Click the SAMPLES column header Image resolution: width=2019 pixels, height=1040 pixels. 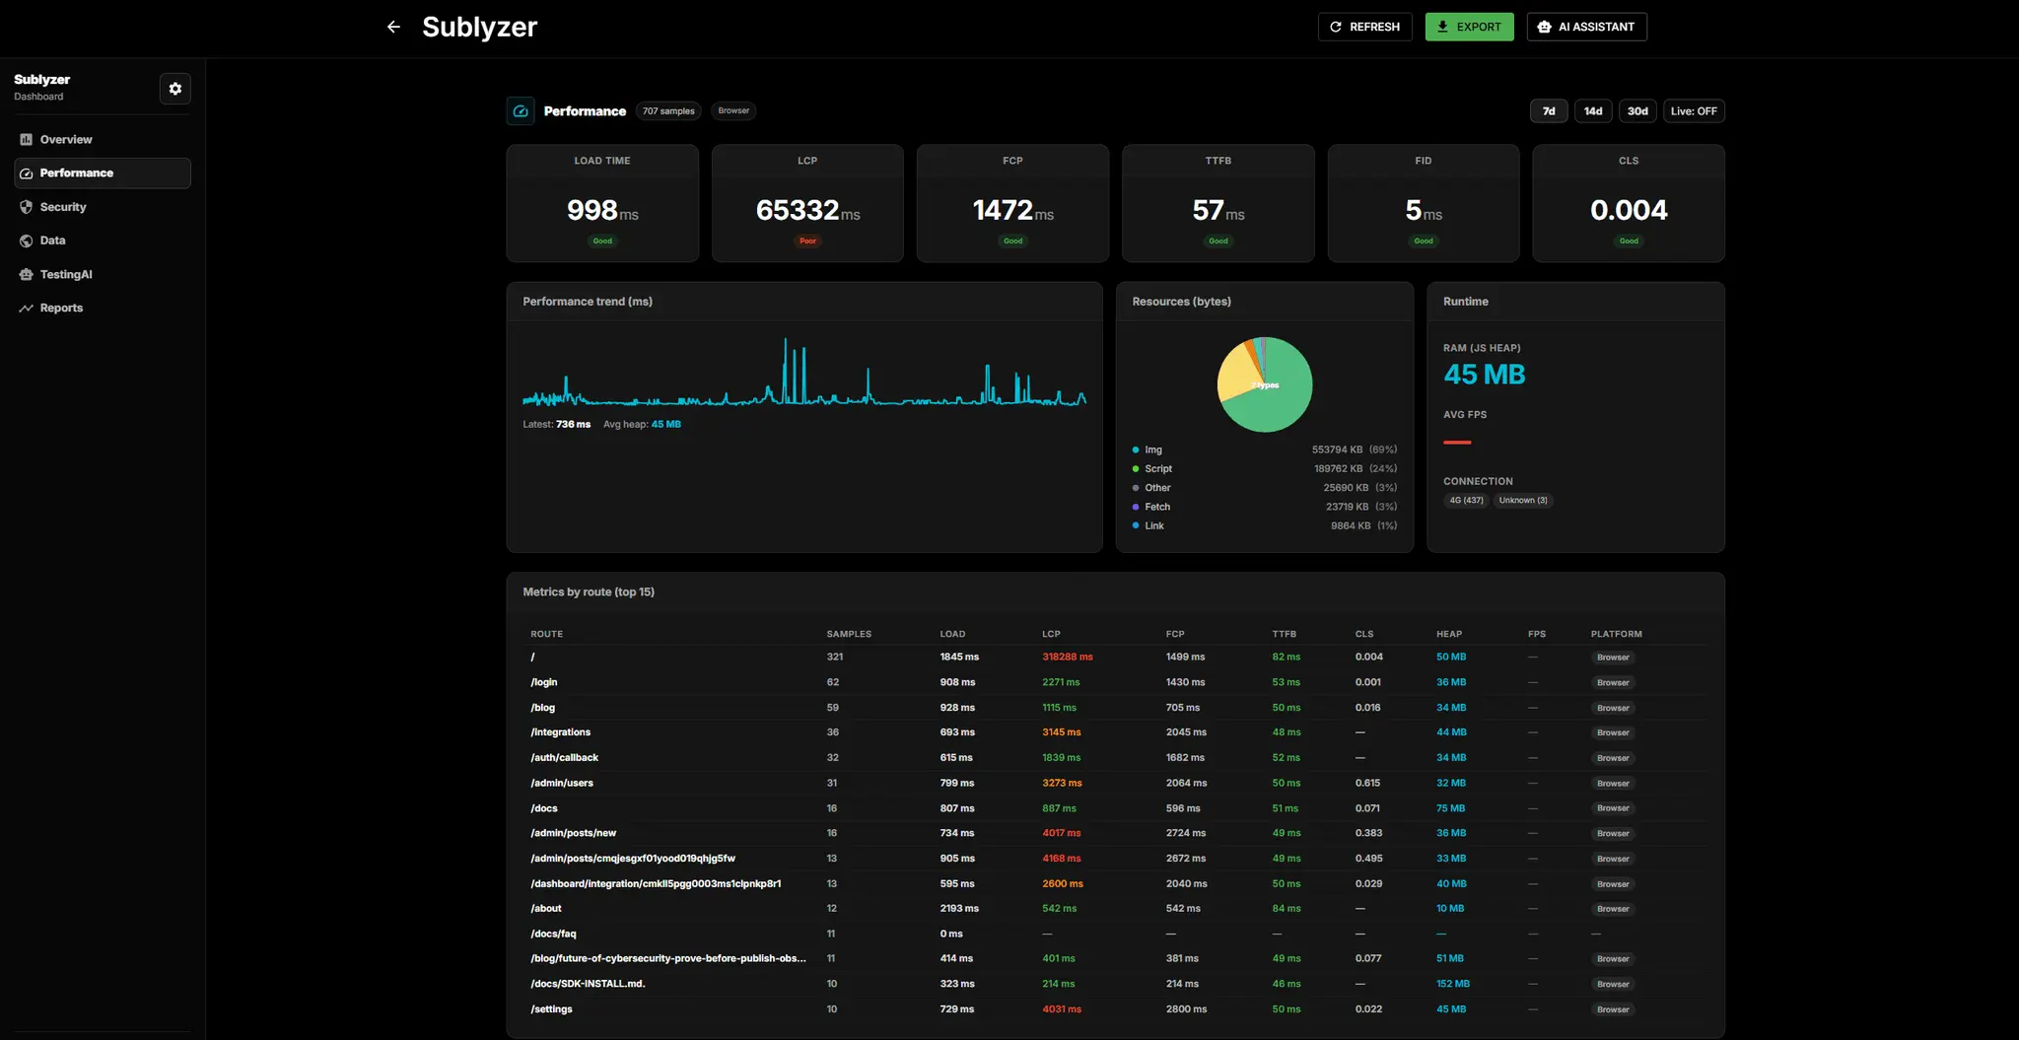pyautogui.click(x=849, y=634)
